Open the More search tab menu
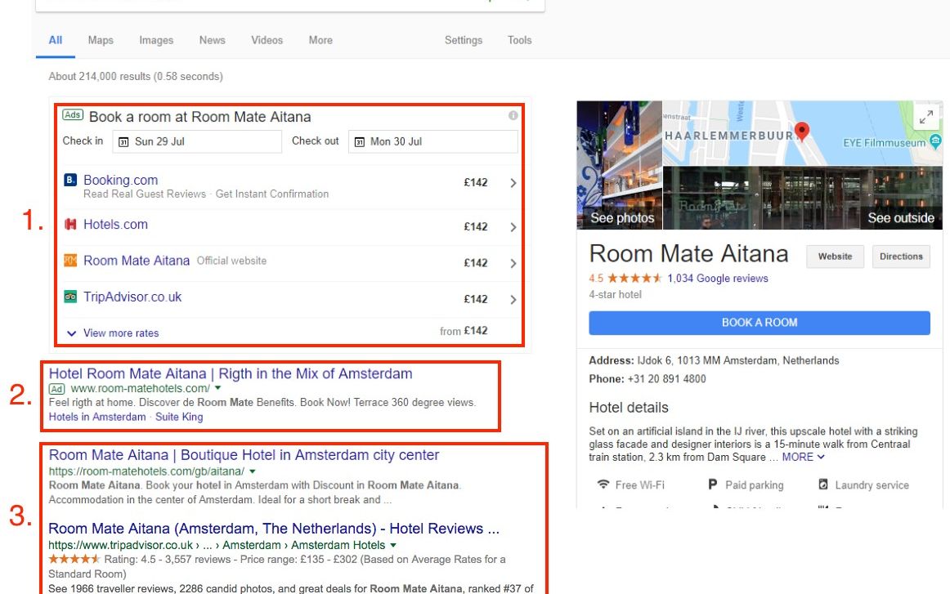 [320, 40]
